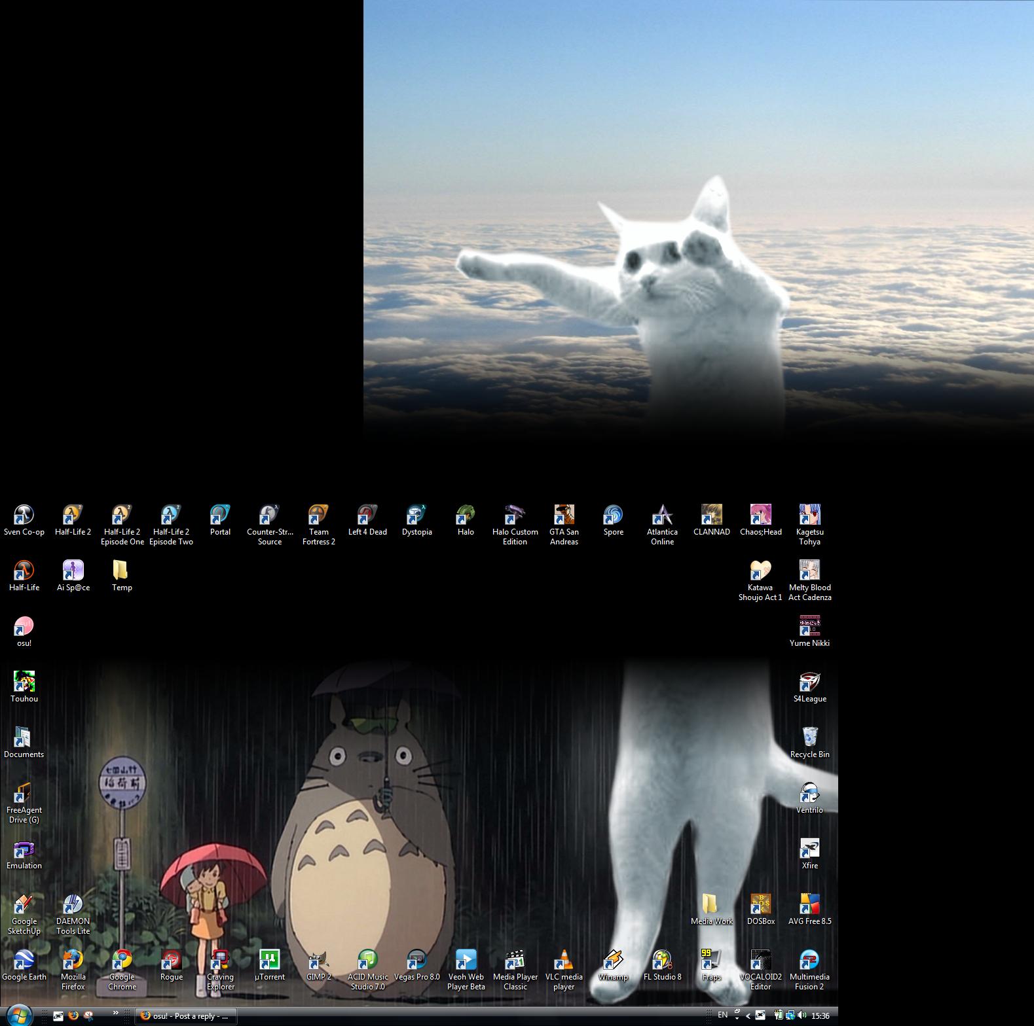Viewport: 1034px width, 1026px height.
Task: Select the Emulation desktop icon
Action: (x=24, y=854)
